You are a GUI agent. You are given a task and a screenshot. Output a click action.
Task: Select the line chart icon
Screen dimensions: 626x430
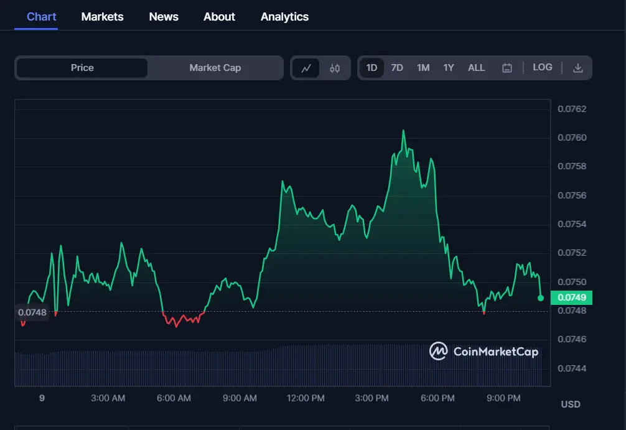[306, 68]
